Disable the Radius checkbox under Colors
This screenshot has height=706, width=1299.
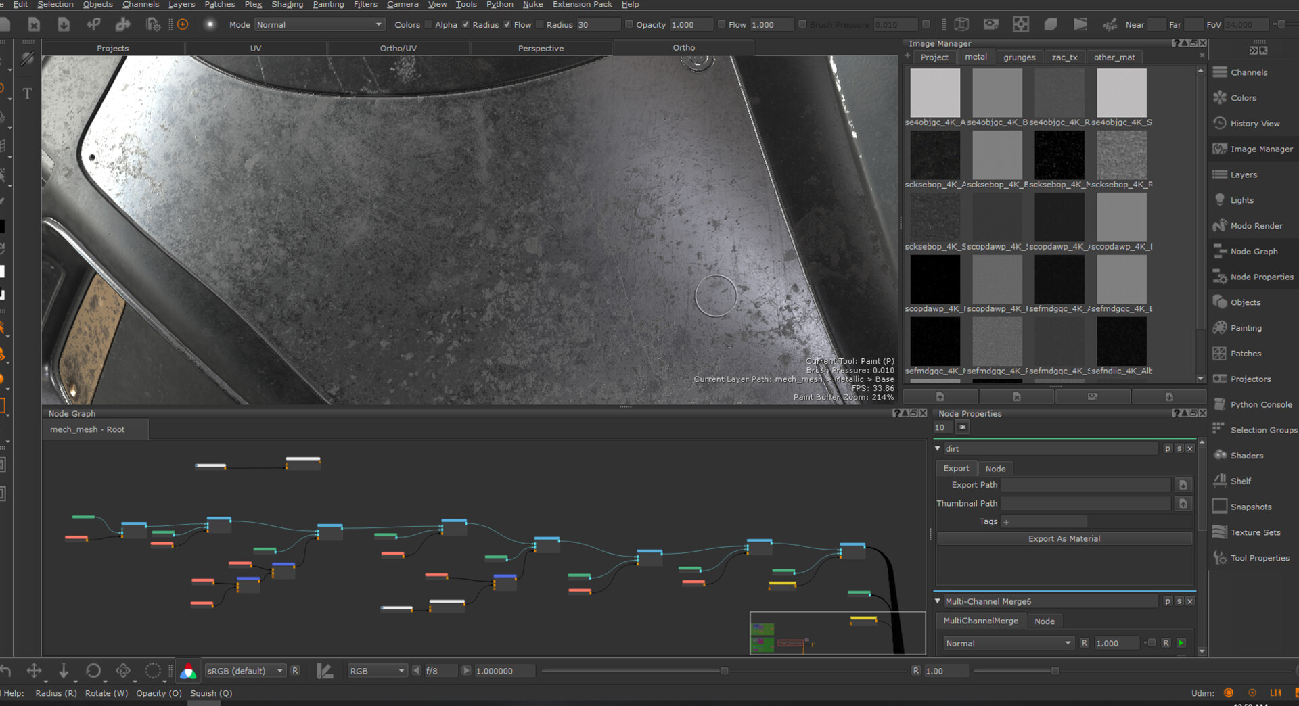pos(465,24)
